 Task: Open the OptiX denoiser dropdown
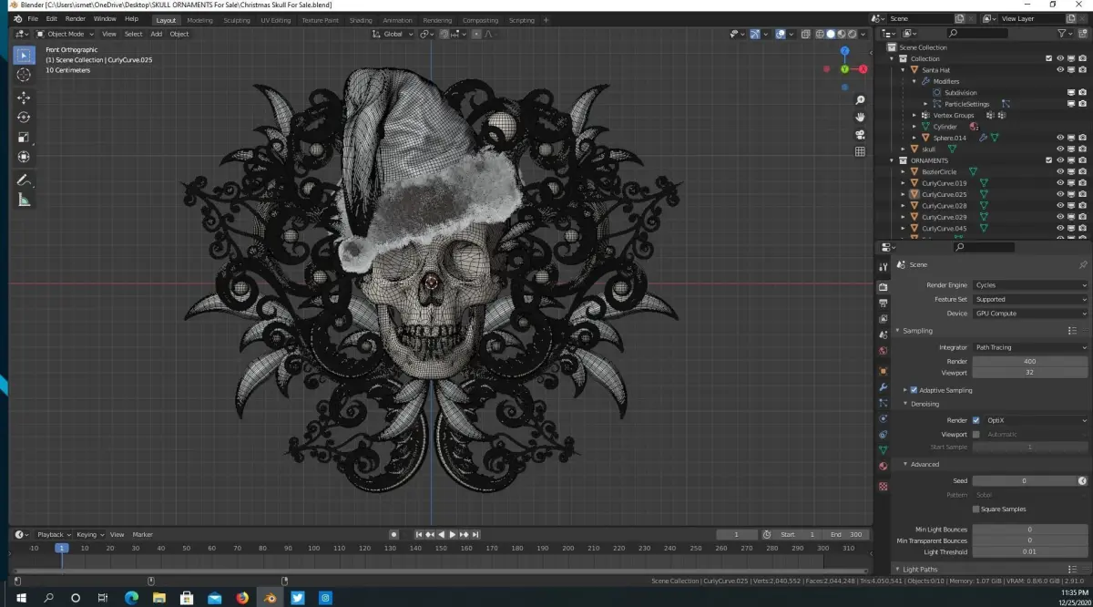(x=1036, y=420)
